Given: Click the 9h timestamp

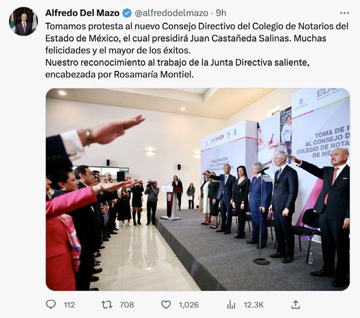Looking at the screenshot, I should [221, 13].
